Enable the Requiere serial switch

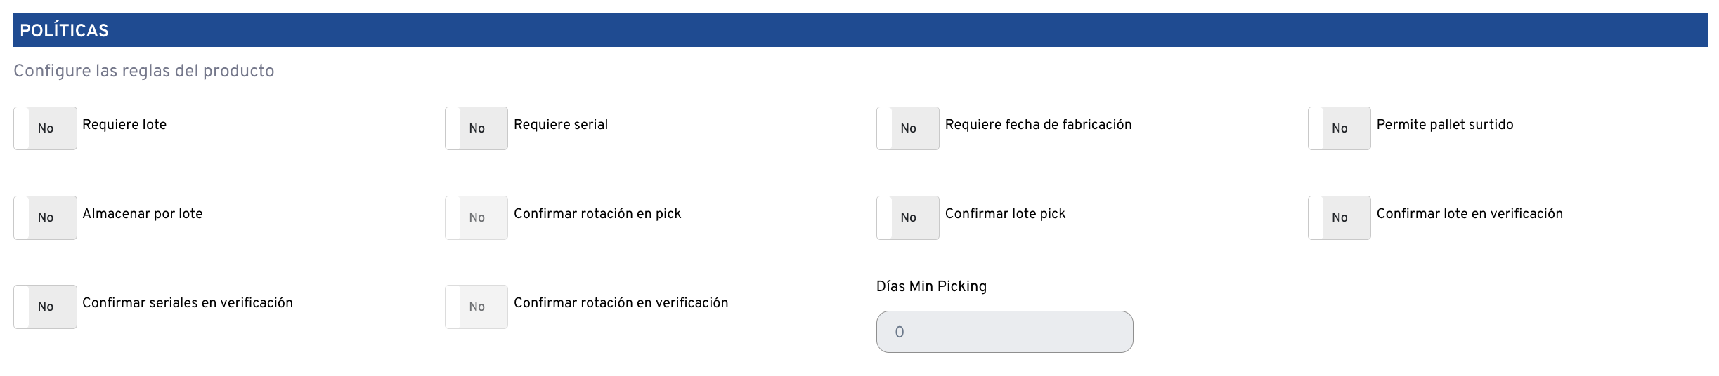click(x=476, y=128)
